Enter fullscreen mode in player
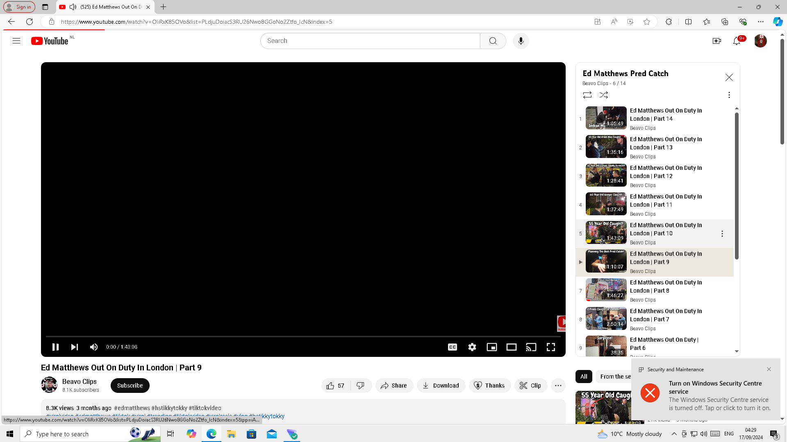Image resolution: width=787 pixels, height=442 pixels. (551, 347)
